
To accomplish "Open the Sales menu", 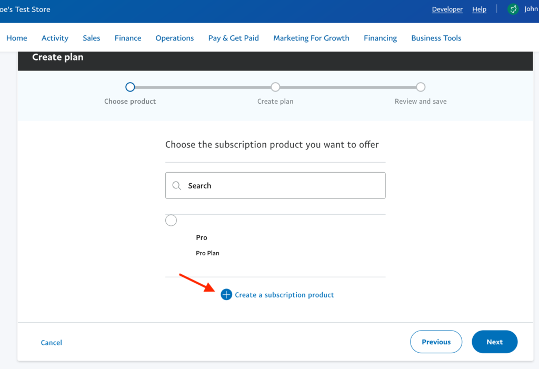I will [92, 38].
